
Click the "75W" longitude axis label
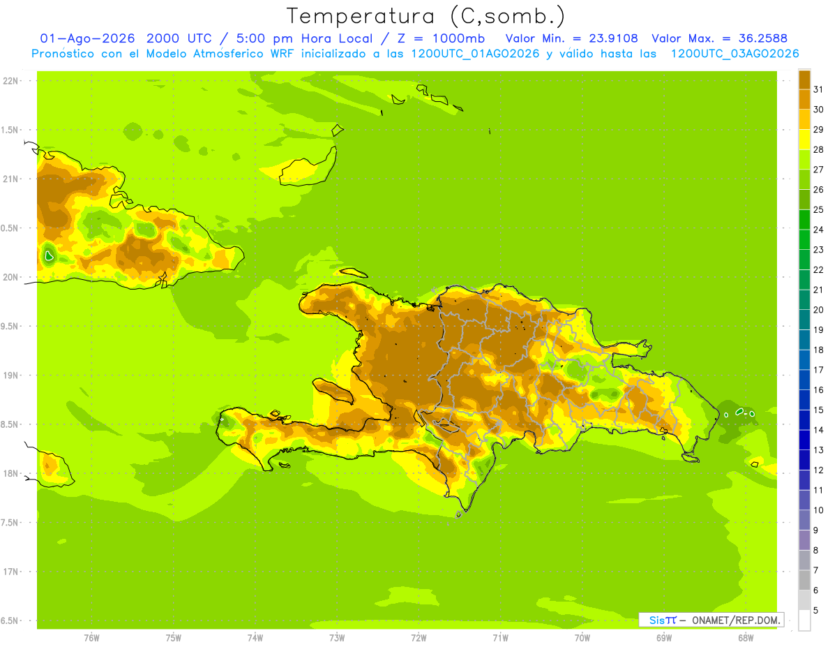coord(174,637)
